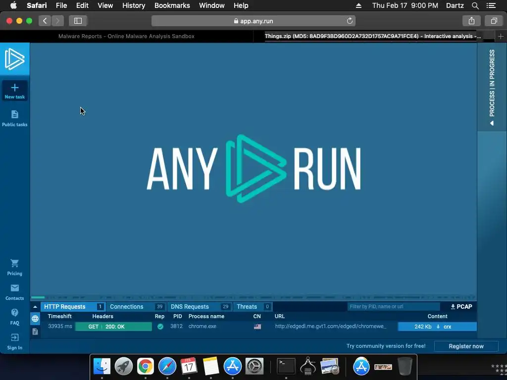The width and height of the screenshot is (507, 380).
Task: Open System Preferences from the Dock
Action: click(x=254, y=367)
